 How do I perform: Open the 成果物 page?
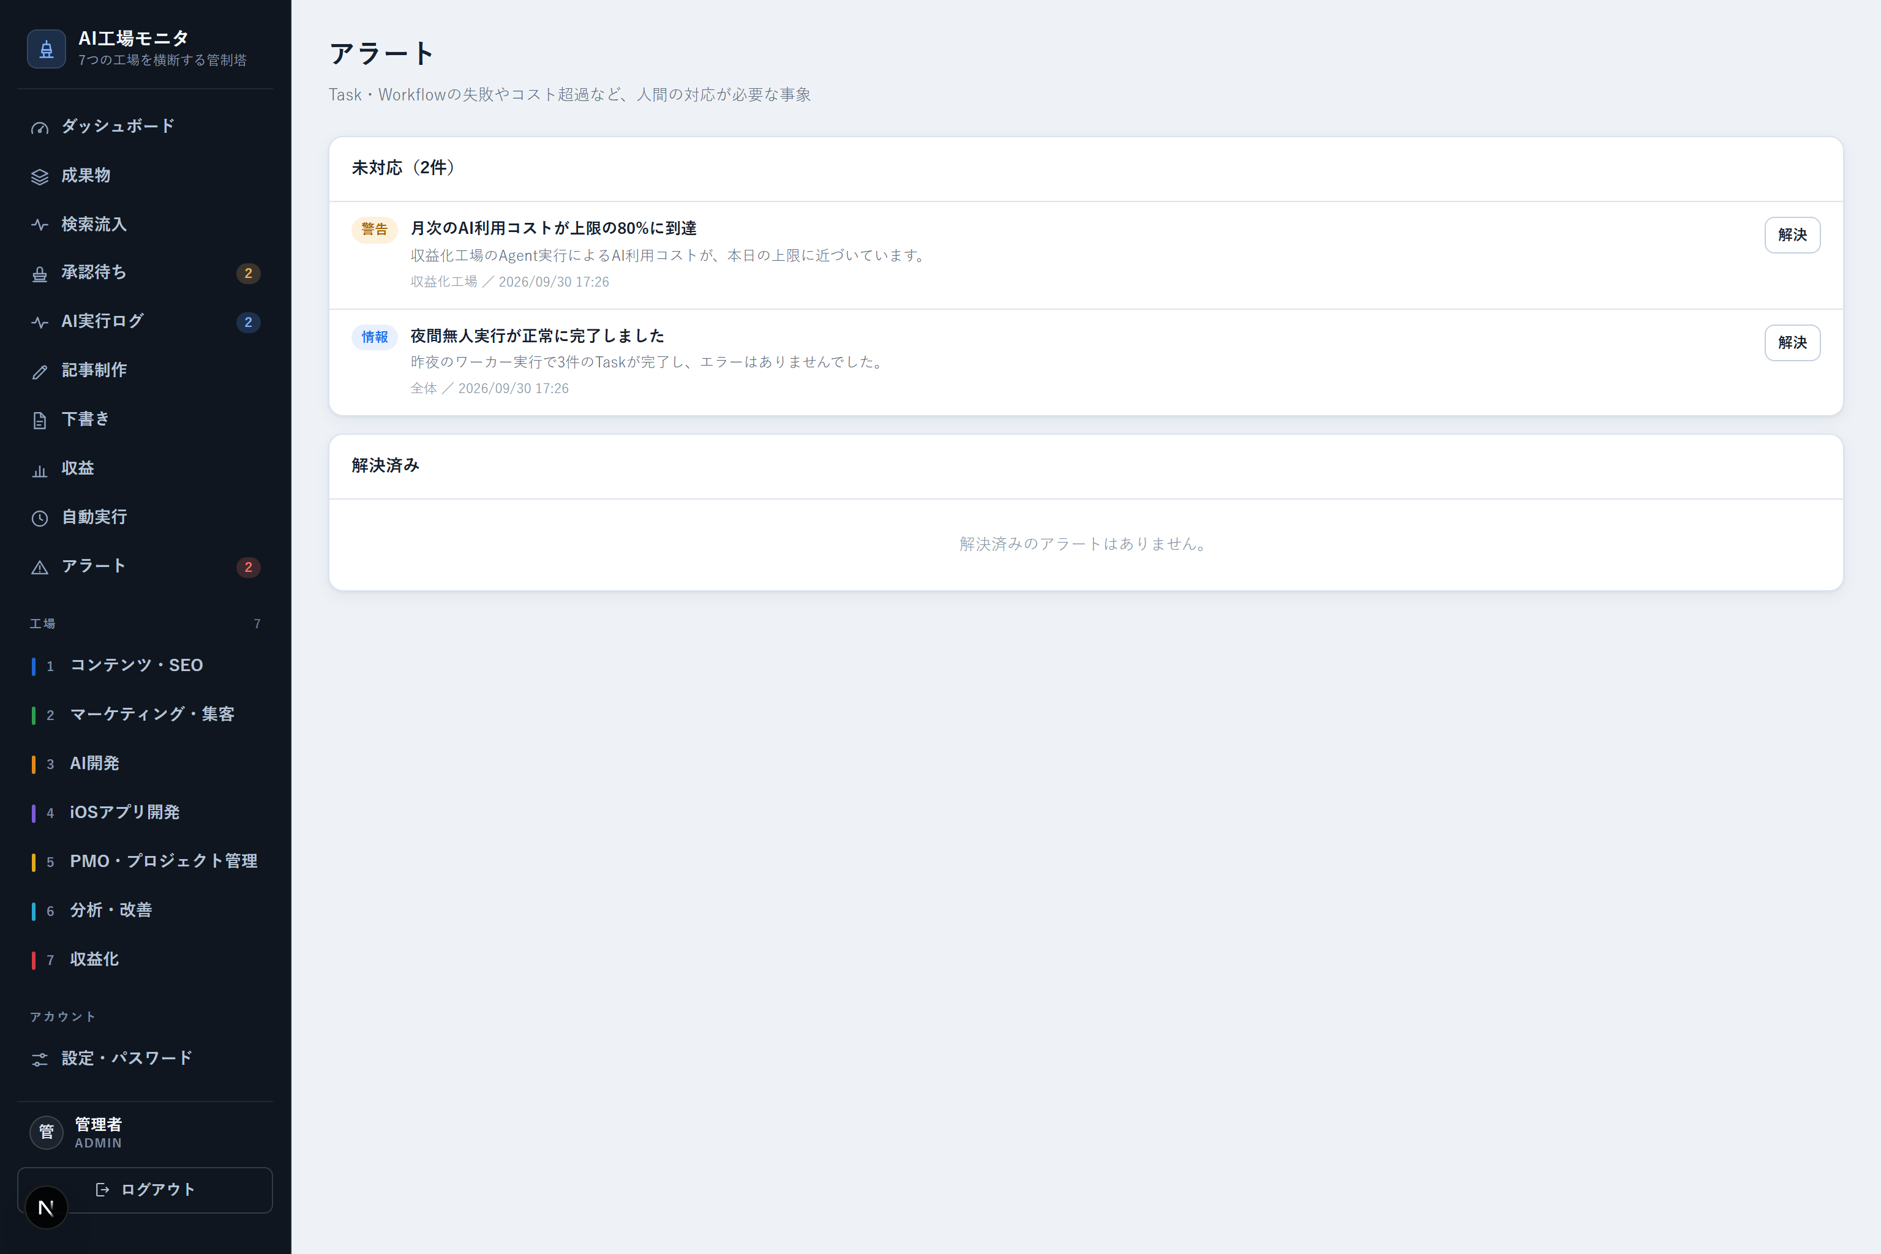(146, 176)
